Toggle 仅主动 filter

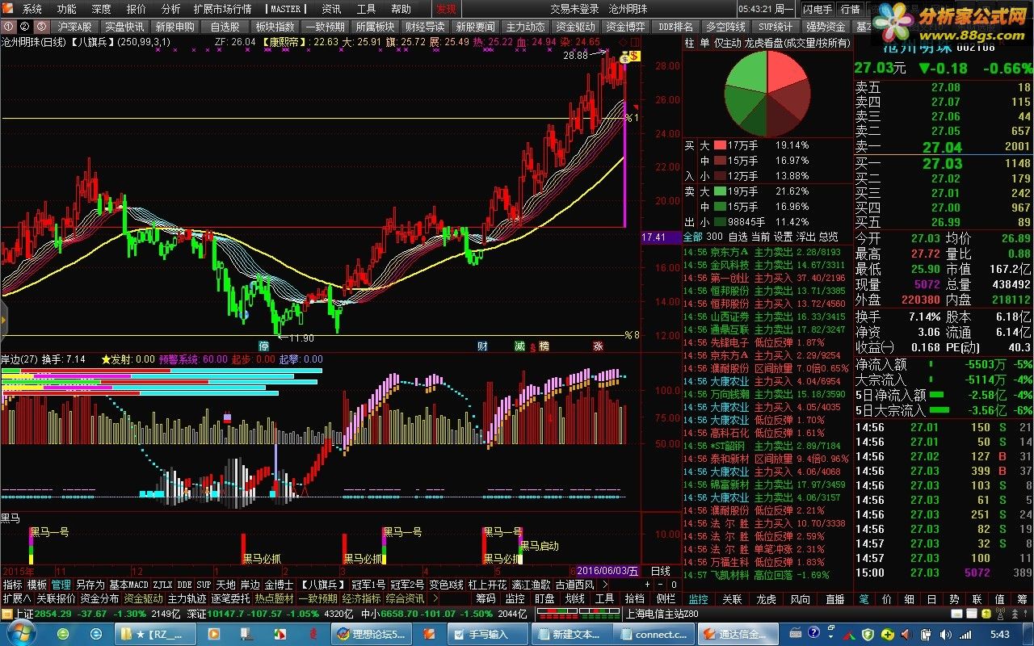coord(727,43)
